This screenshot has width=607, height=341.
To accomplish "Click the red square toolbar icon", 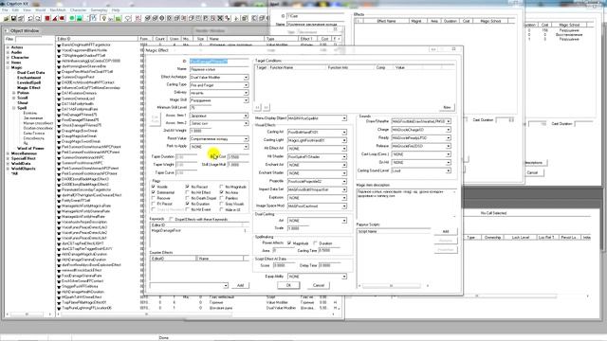I will click(47, 18).
